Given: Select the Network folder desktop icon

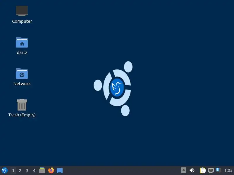Looking at the screenshot, I should (22, 73).
